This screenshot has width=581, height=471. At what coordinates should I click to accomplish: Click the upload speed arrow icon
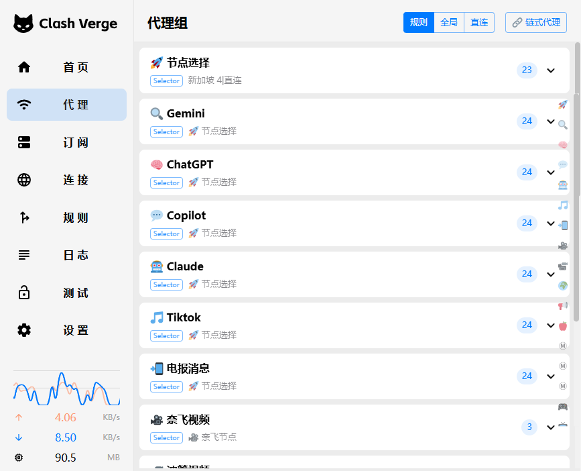(x=19, y=417)
